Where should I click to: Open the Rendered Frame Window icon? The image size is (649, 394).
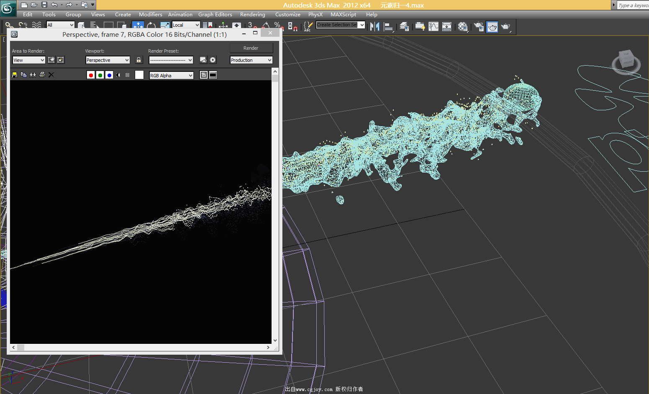coord(492,27)
